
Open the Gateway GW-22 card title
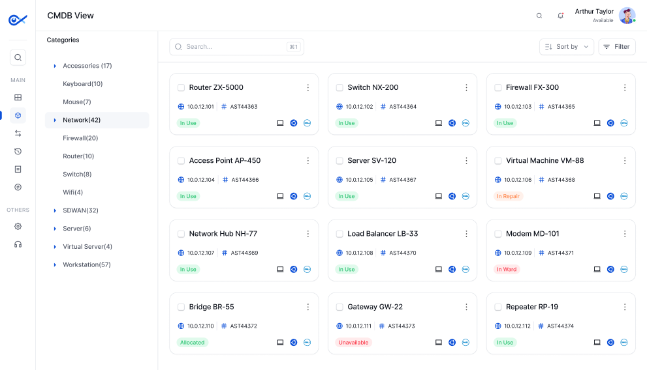pos(375,307)
